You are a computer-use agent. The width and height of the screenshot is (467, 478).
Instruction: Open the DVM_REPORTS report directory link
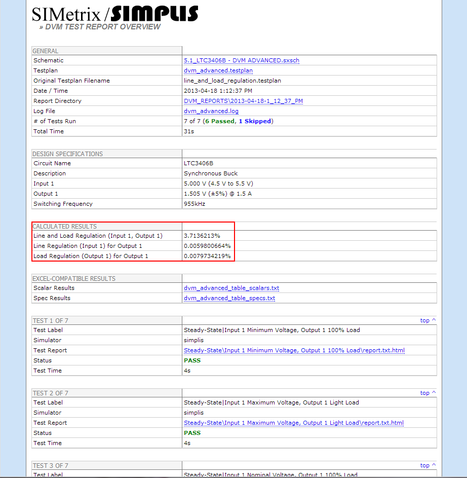coord(243,101)
